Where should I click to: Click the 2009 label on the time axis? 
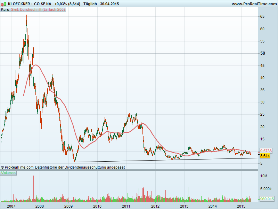click(x=68, y=206)
